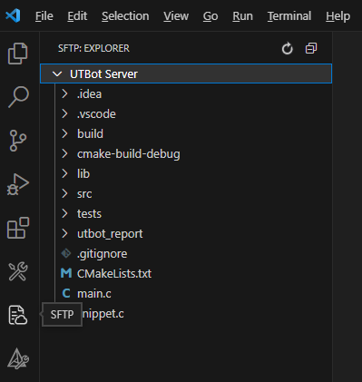This screenshot has height=382, width=362.
Task: Collapse all folders in SFTP explorer
Action: (311, 48)
